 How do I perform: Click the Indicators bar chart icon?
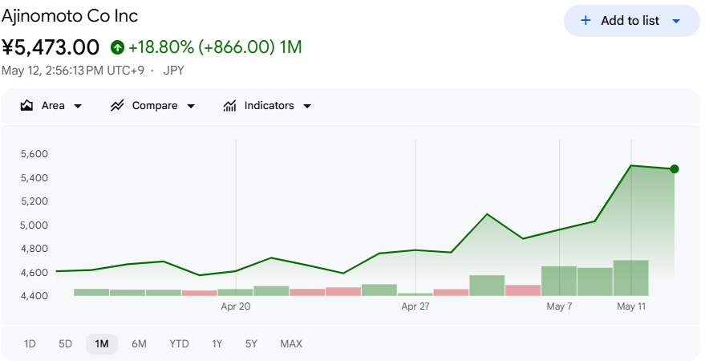pyautogui.click(x=229, y=106)
